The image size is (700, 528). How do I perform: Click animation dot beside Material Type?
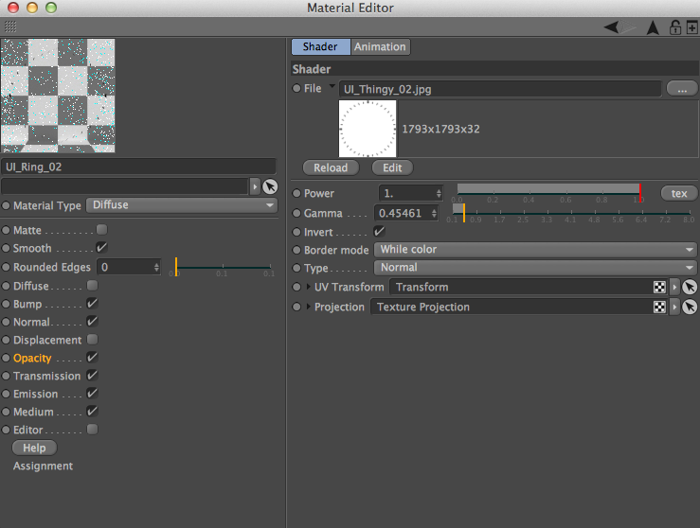[x=6, y=205]
